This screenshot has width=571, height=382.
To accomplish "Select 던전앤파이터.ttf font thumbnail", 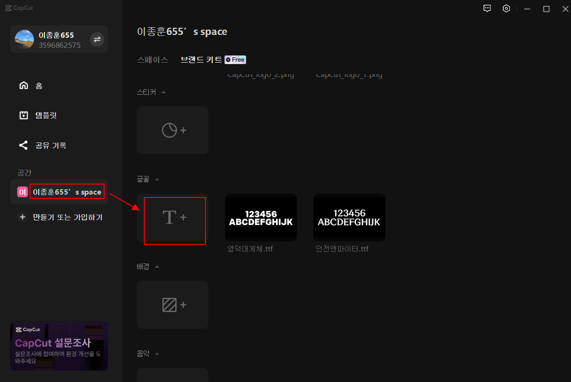I will coord(349,217).
